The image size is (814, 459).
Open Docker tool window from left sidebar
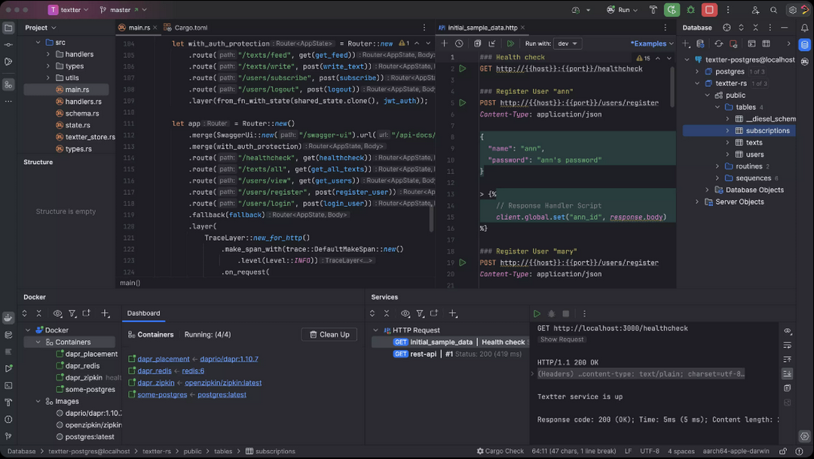[x=8, y=318]
